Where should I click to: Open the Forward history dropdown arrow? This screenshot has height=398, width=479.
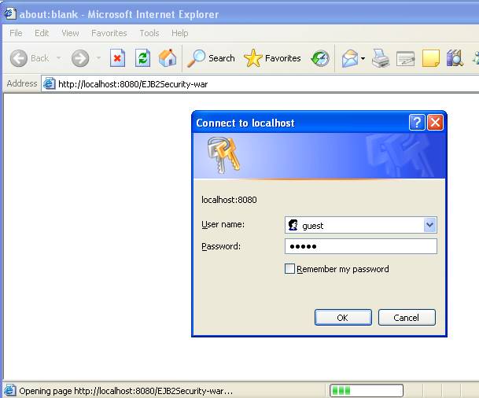98,58
